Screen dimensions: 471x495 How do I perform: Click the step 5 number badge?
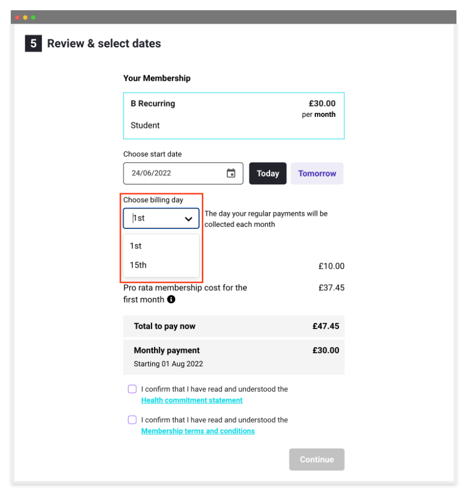click(x=33, y=44)
